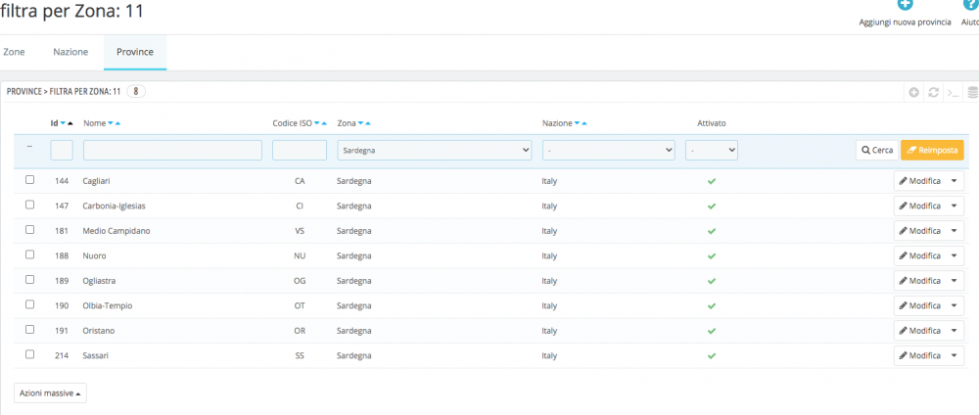Screen dimensions: 979x415
Task: Expand the Azioni massive menu
Action: point(50,393)
